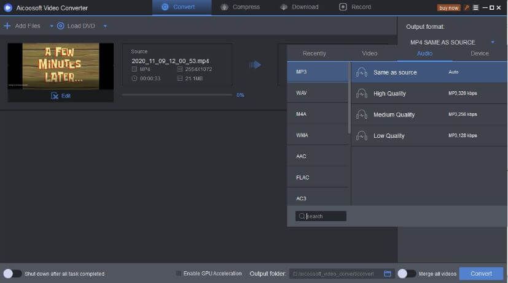This screenshot has height=283, width=508.
Task: Toggle Shut down after all task completed
Action: [12, 274]
